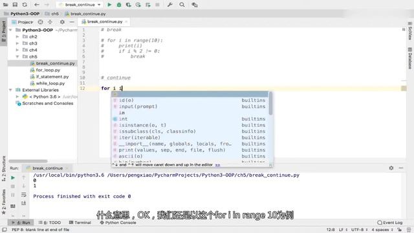The height and width of the screenshot is (233, 414).
Task: Click the Save All toolbar icon
Action: (15, 5)
